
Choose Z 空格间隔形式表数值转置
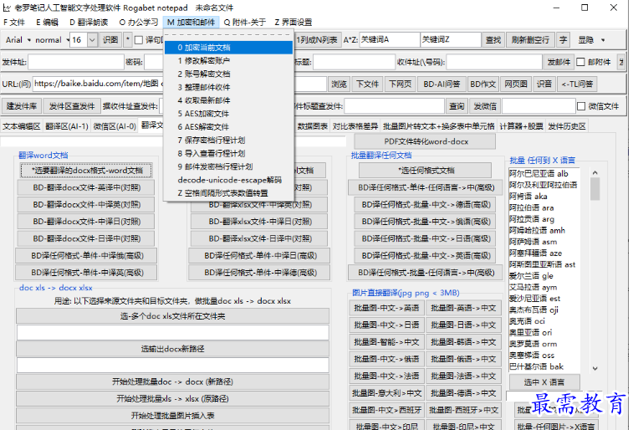click(x=228, y=193)
